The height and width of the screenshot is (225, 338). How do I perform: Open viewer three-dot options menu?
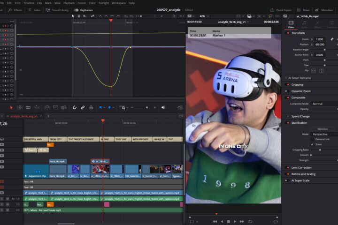[277, 16]
